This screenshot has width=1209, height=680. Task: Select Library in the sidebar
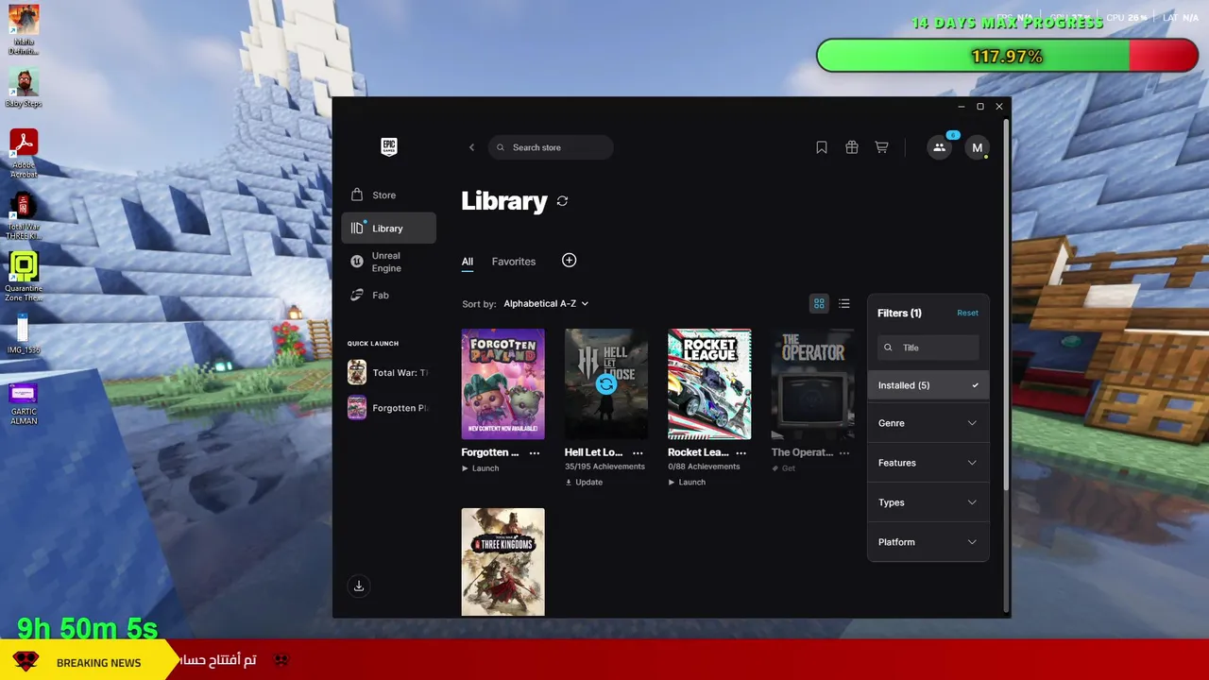tap(388, 228)
